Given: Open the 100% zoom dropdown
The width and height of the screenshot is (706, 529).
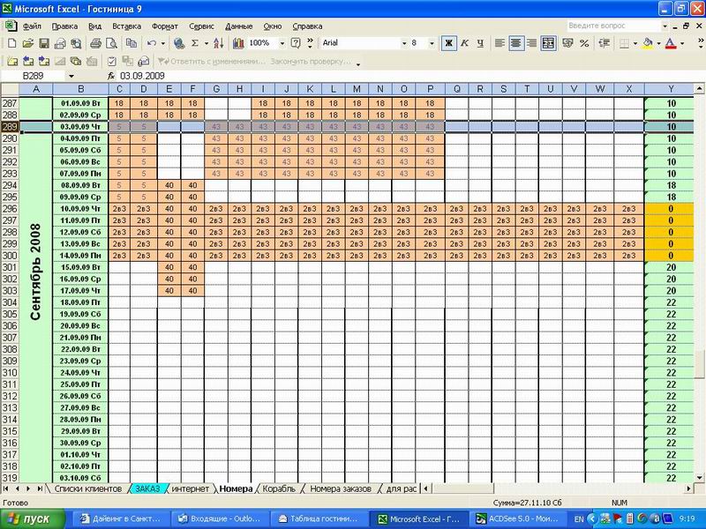Looking at the screenshot, I should 282,42.
